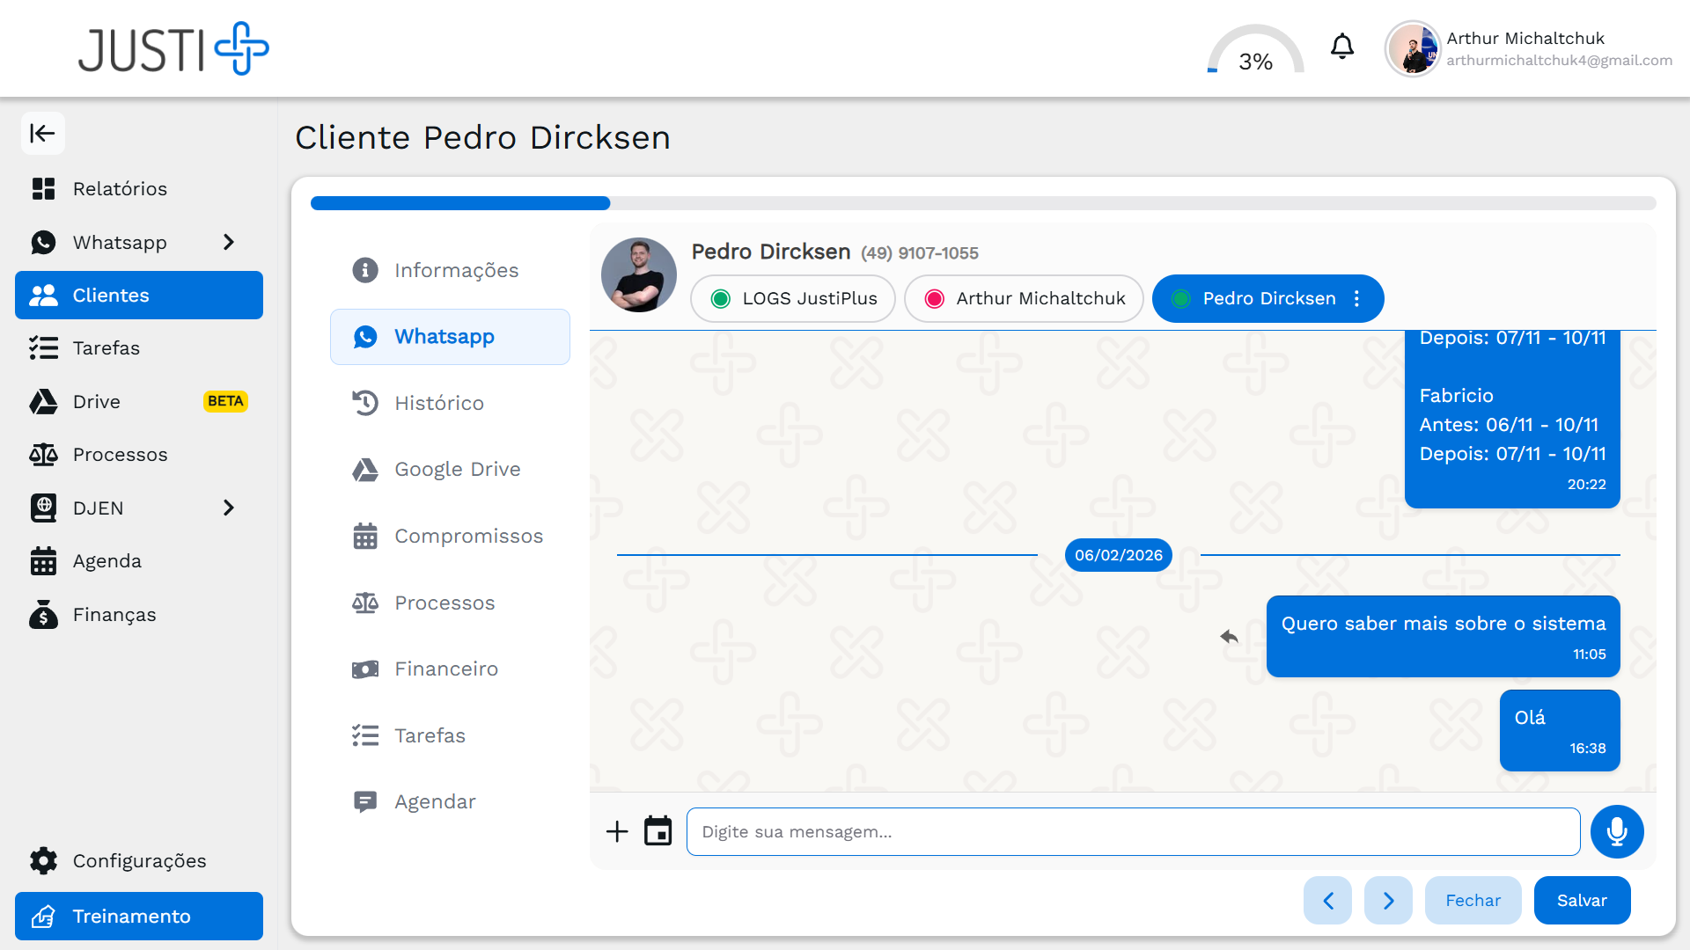Viewport: 1690px width, 950px height.
Task: Click the blue client progress bar
Action: [x=460, y=203]
